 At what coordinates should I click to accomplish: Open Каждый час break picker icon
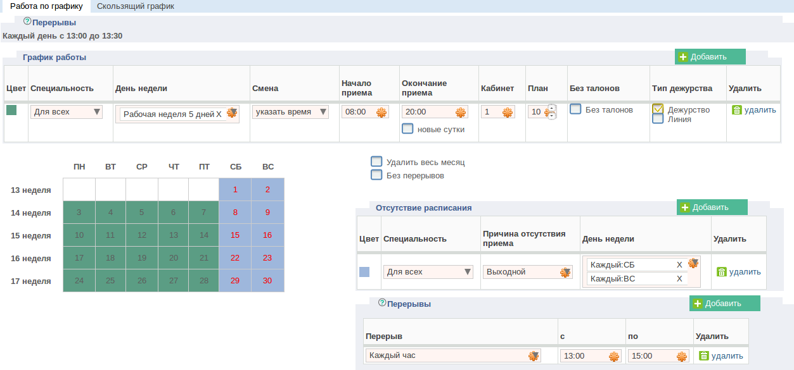[x=534, y=356]
